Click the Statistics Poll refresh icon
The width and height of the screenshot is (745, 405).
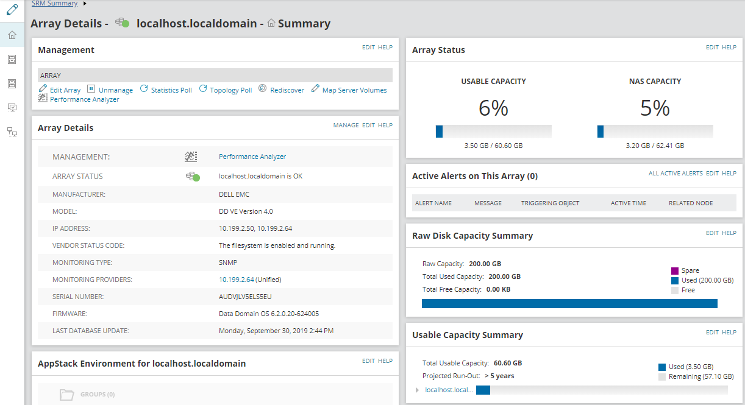pos(144,89)
